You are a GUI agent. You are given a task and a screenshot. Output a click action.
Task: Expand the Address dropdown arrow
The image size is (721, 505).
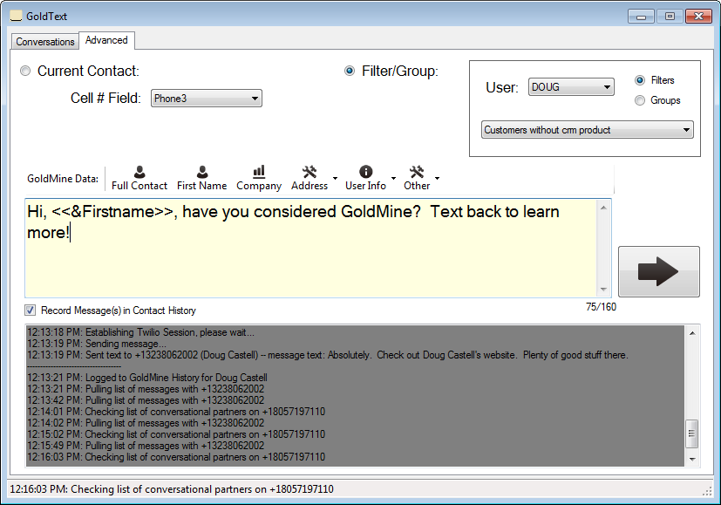pyautogui.click(x=335, y=179)
